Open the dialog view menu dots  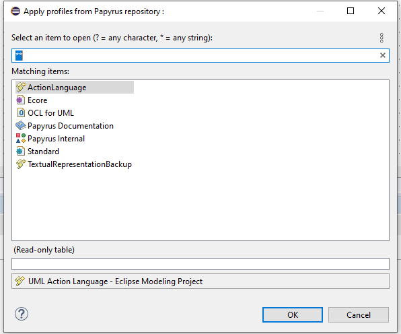[x=381, y=38]
